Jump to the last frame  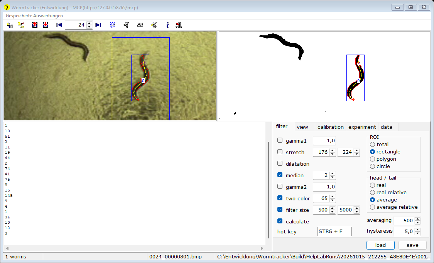pyautogui.click(x=98, y=25)
